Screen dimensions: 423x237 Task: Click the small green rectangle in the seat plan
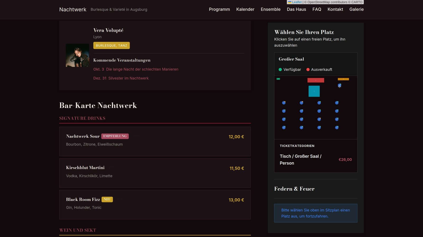[x=278, y=79]
